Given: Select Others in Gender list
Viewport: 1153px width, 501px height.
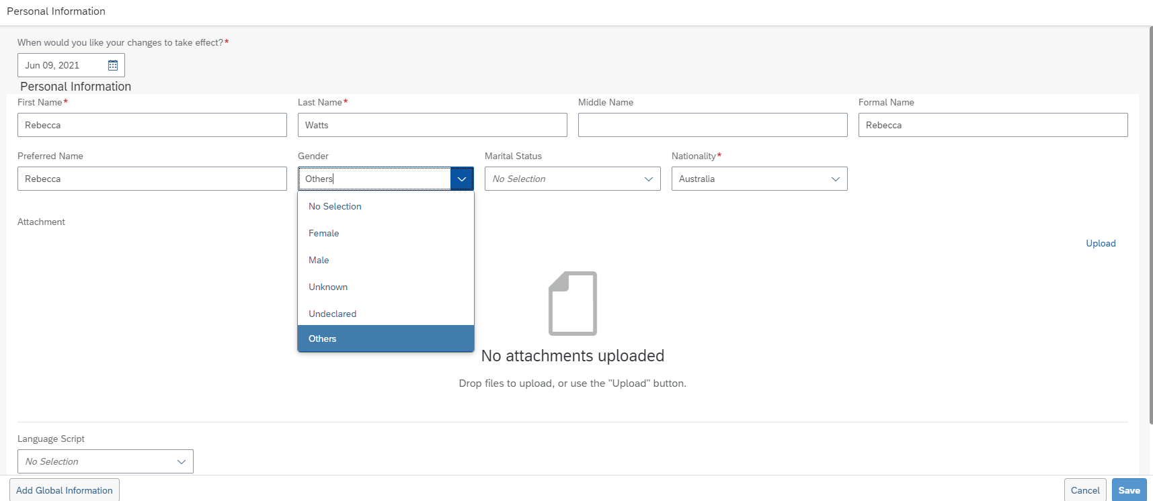Looking at the screenshot, I should click(x=386, y=338).
